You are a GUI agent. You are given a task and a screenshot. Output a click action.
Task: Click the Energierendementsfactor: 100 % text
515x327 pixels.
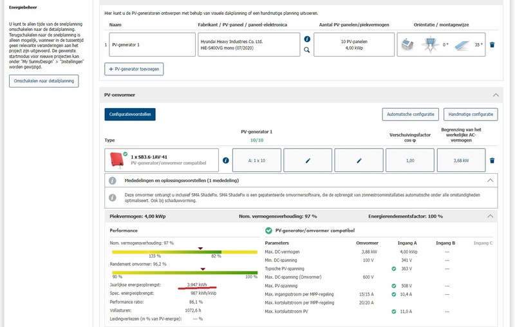pyautogui.click(x=406, y=216)
